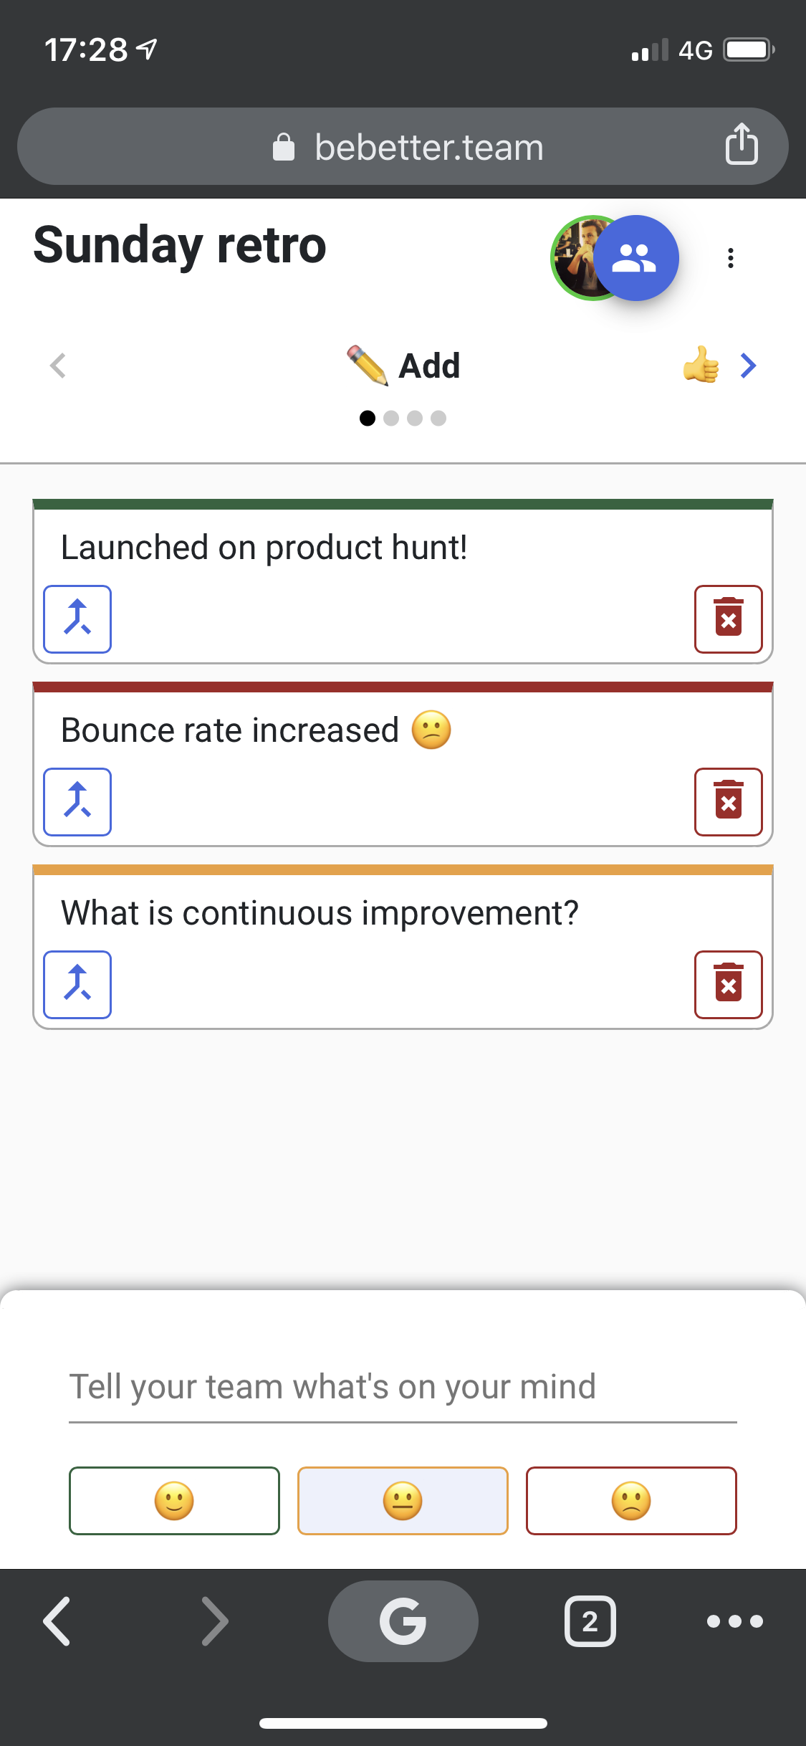Jump to second step indicator dot
Screen dimensions: 806x1746
point(391,419)
